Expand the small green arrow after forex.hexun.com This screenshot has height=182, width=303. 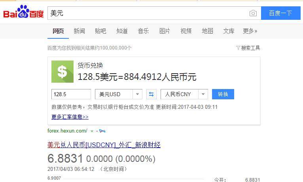[92, 131]
